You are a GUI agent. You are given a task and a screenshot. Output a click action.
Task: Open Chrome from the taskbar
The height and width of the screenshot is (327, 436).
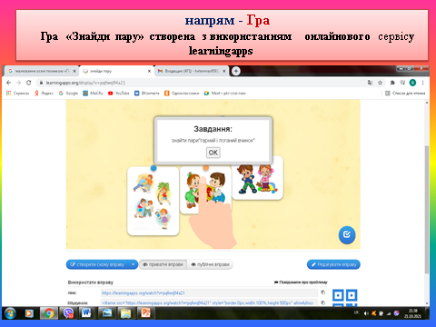49,313
